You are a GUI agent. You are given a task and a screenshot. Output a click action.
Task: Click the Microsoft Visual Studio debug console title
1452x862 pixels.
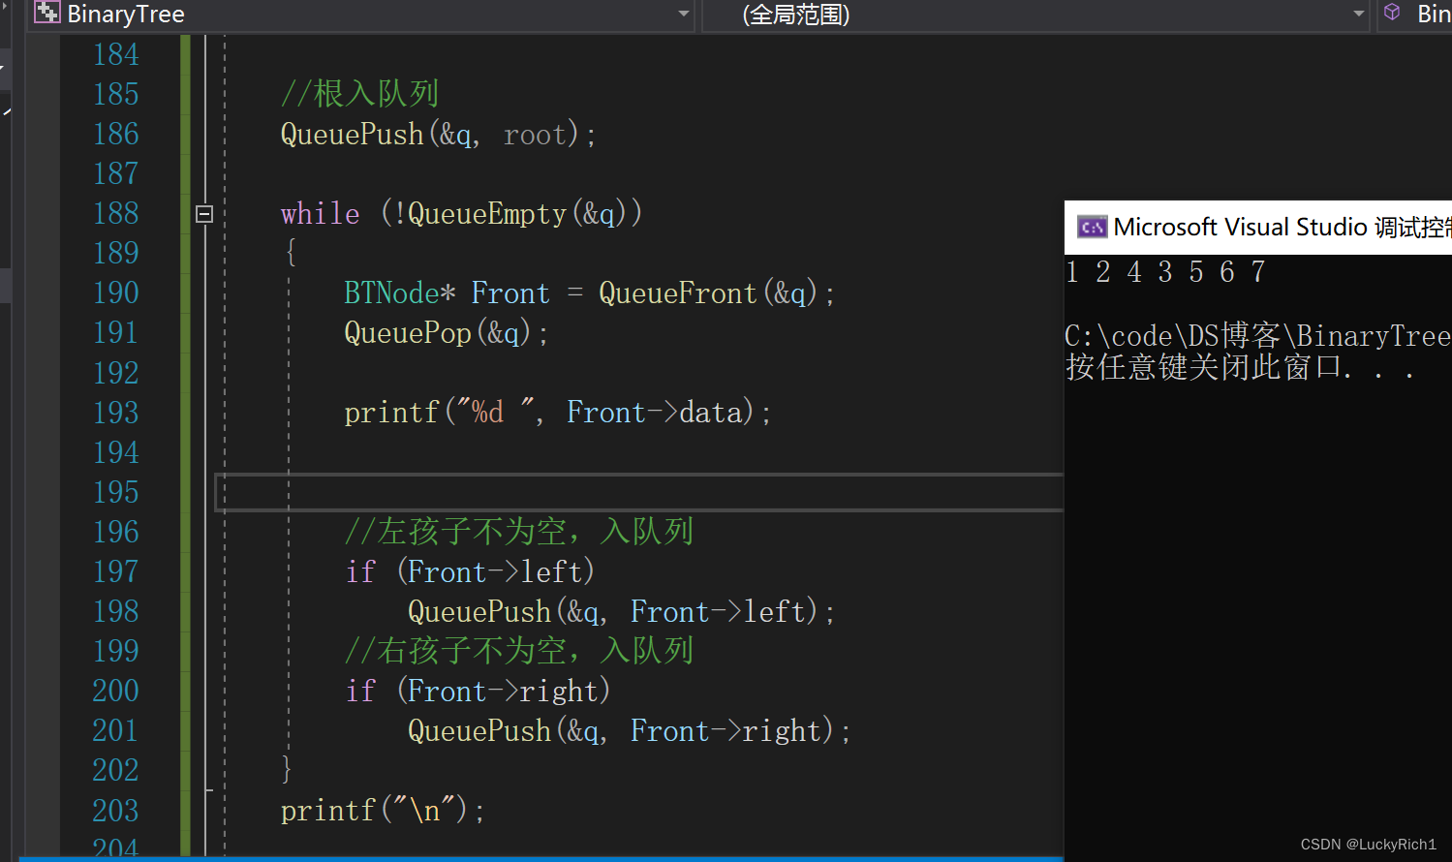(1282, 228)
